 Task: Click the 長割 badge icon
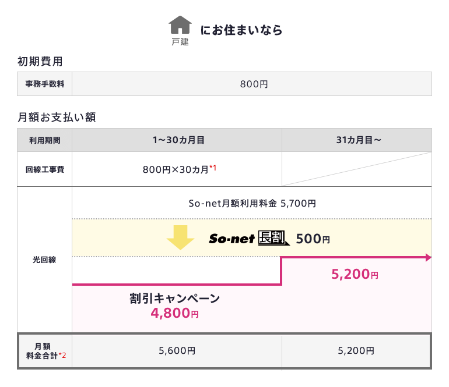[273, 237]
